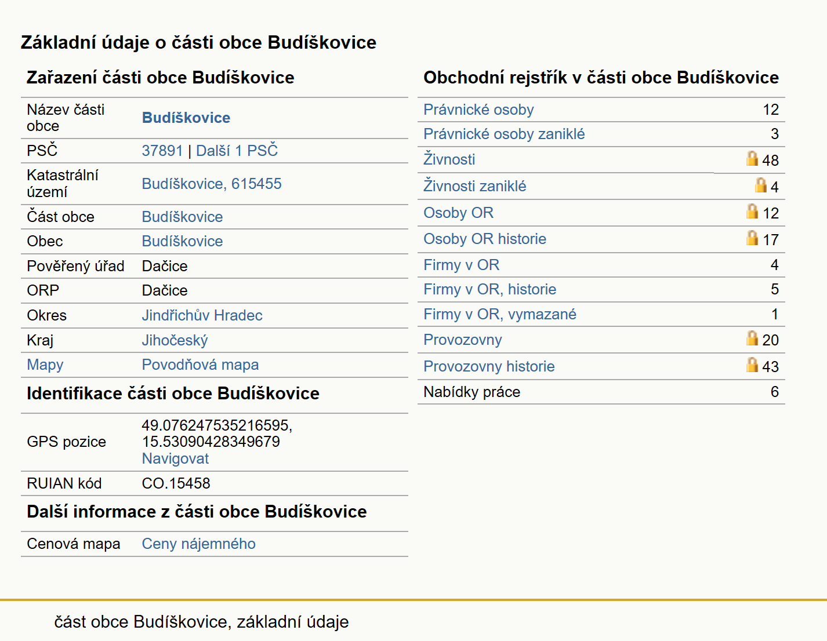Click lock icon in Provozovny historie row
Viewport: 827px width, 641px height.
point(752,365)
